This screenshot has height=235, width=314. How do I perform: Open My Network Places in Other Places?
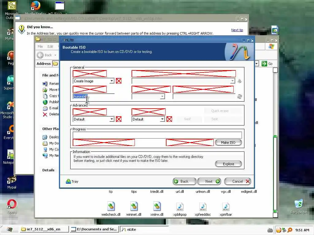tap(51, 155)
